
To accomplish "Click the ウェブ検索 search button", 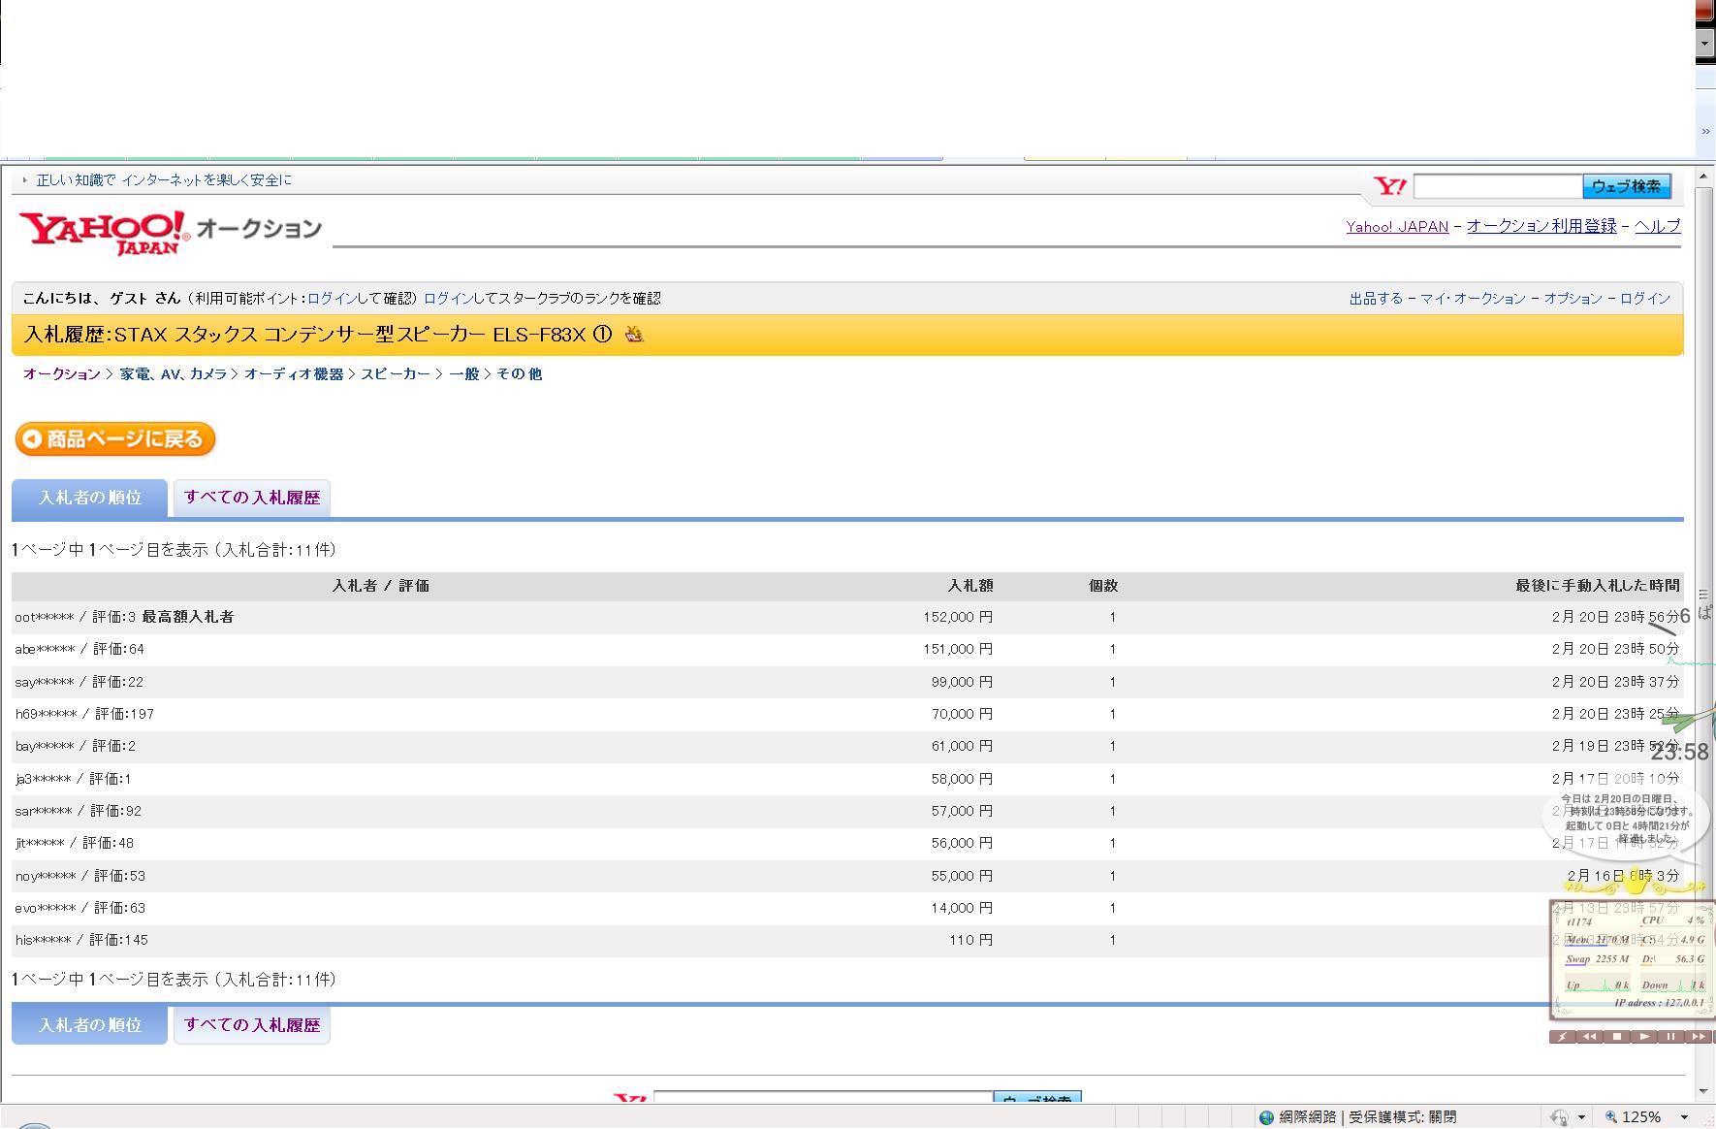I will coord(1626,186).
